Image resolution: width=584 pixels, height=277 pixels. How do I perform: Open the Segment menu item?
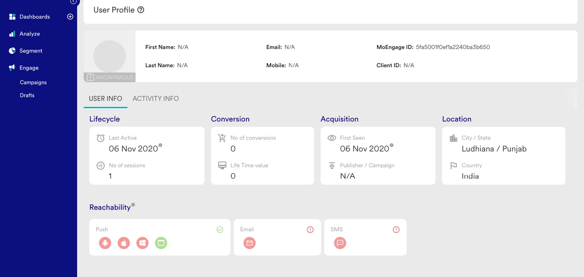pos(31,51)
